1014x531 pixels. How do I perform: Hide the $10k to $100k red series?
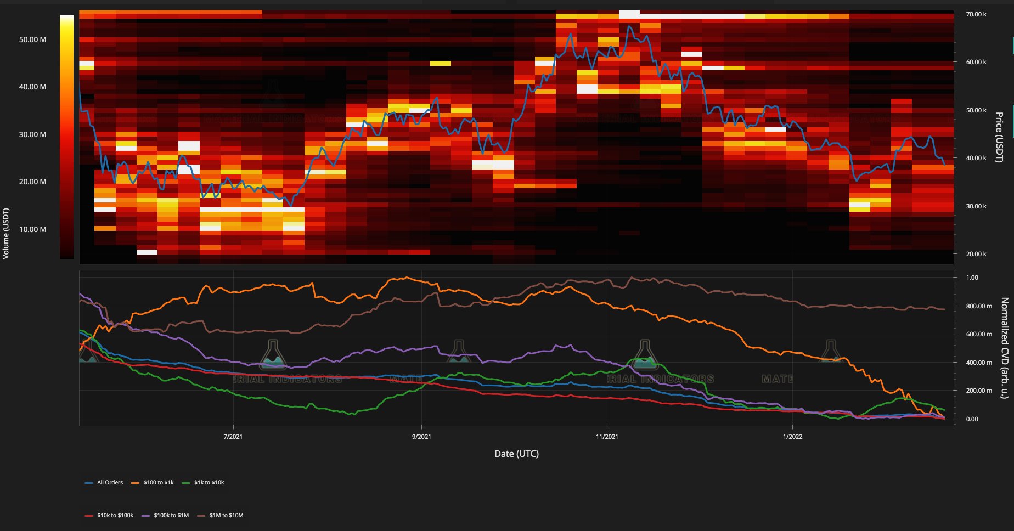coord(109,516)
